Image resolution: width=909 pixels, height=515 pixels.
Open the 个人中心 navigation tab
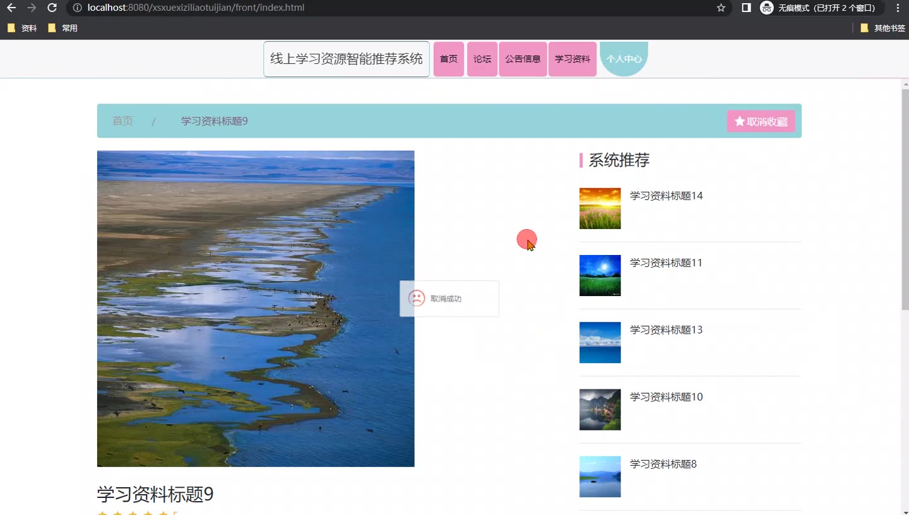tap(624, 59)
